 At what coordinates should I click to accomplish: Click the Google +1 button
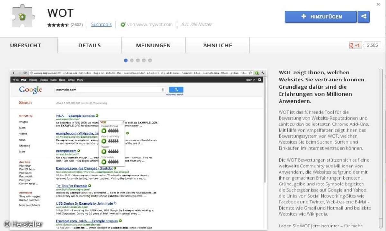pos(355,46)
